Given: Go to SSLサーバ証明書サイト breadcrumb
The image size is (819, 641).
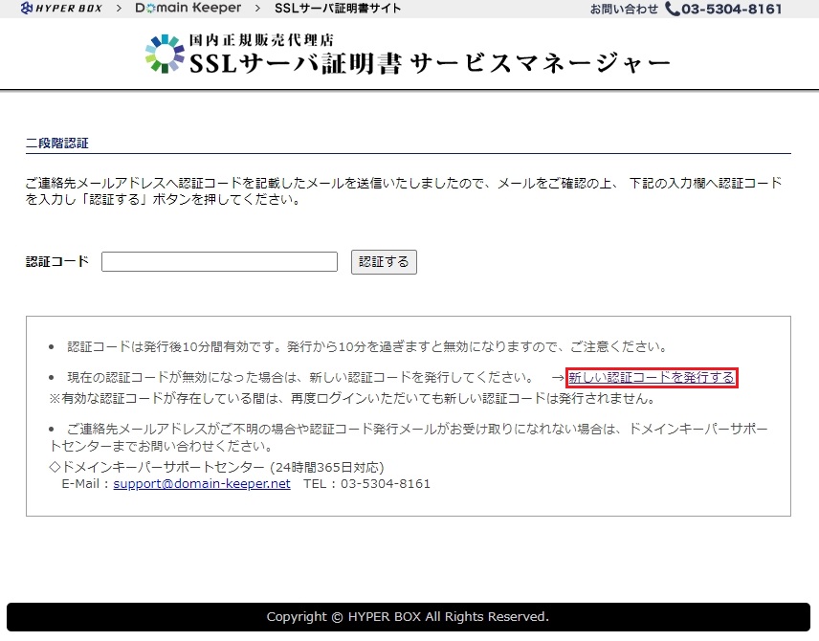Looking at the screenshot, I should tap(338, 9).
